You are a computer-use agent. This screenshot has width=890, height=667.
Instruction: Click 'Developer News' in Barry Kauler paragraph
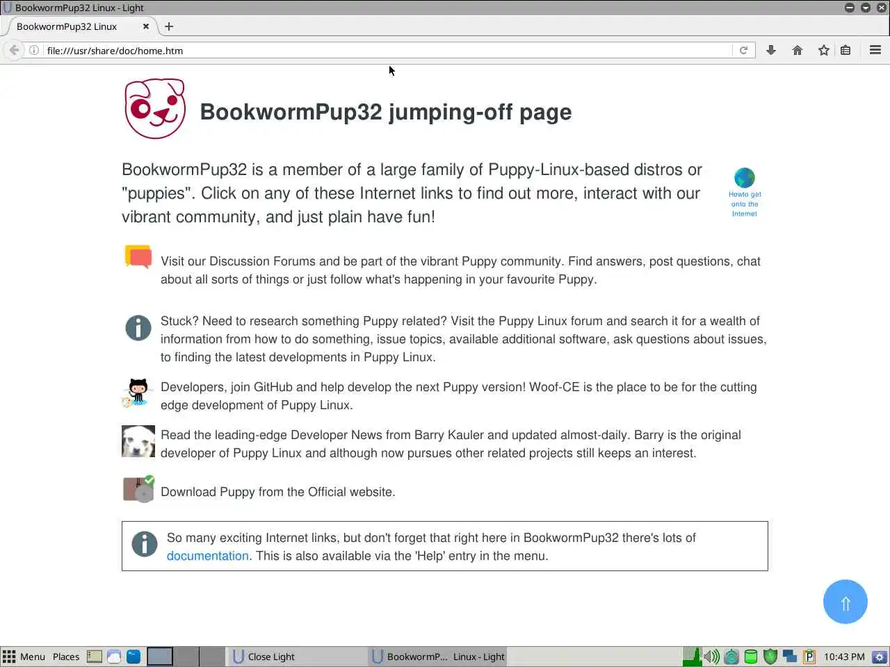337,435
